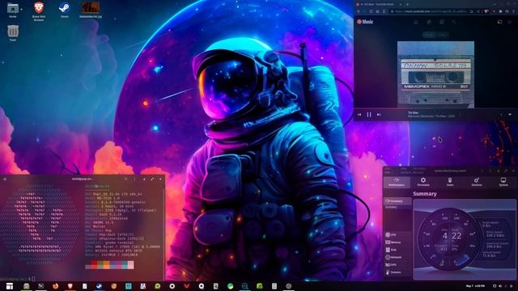Select CPU in System Monitor sidebar
The image size is (518, 291).
coord(397,234)
